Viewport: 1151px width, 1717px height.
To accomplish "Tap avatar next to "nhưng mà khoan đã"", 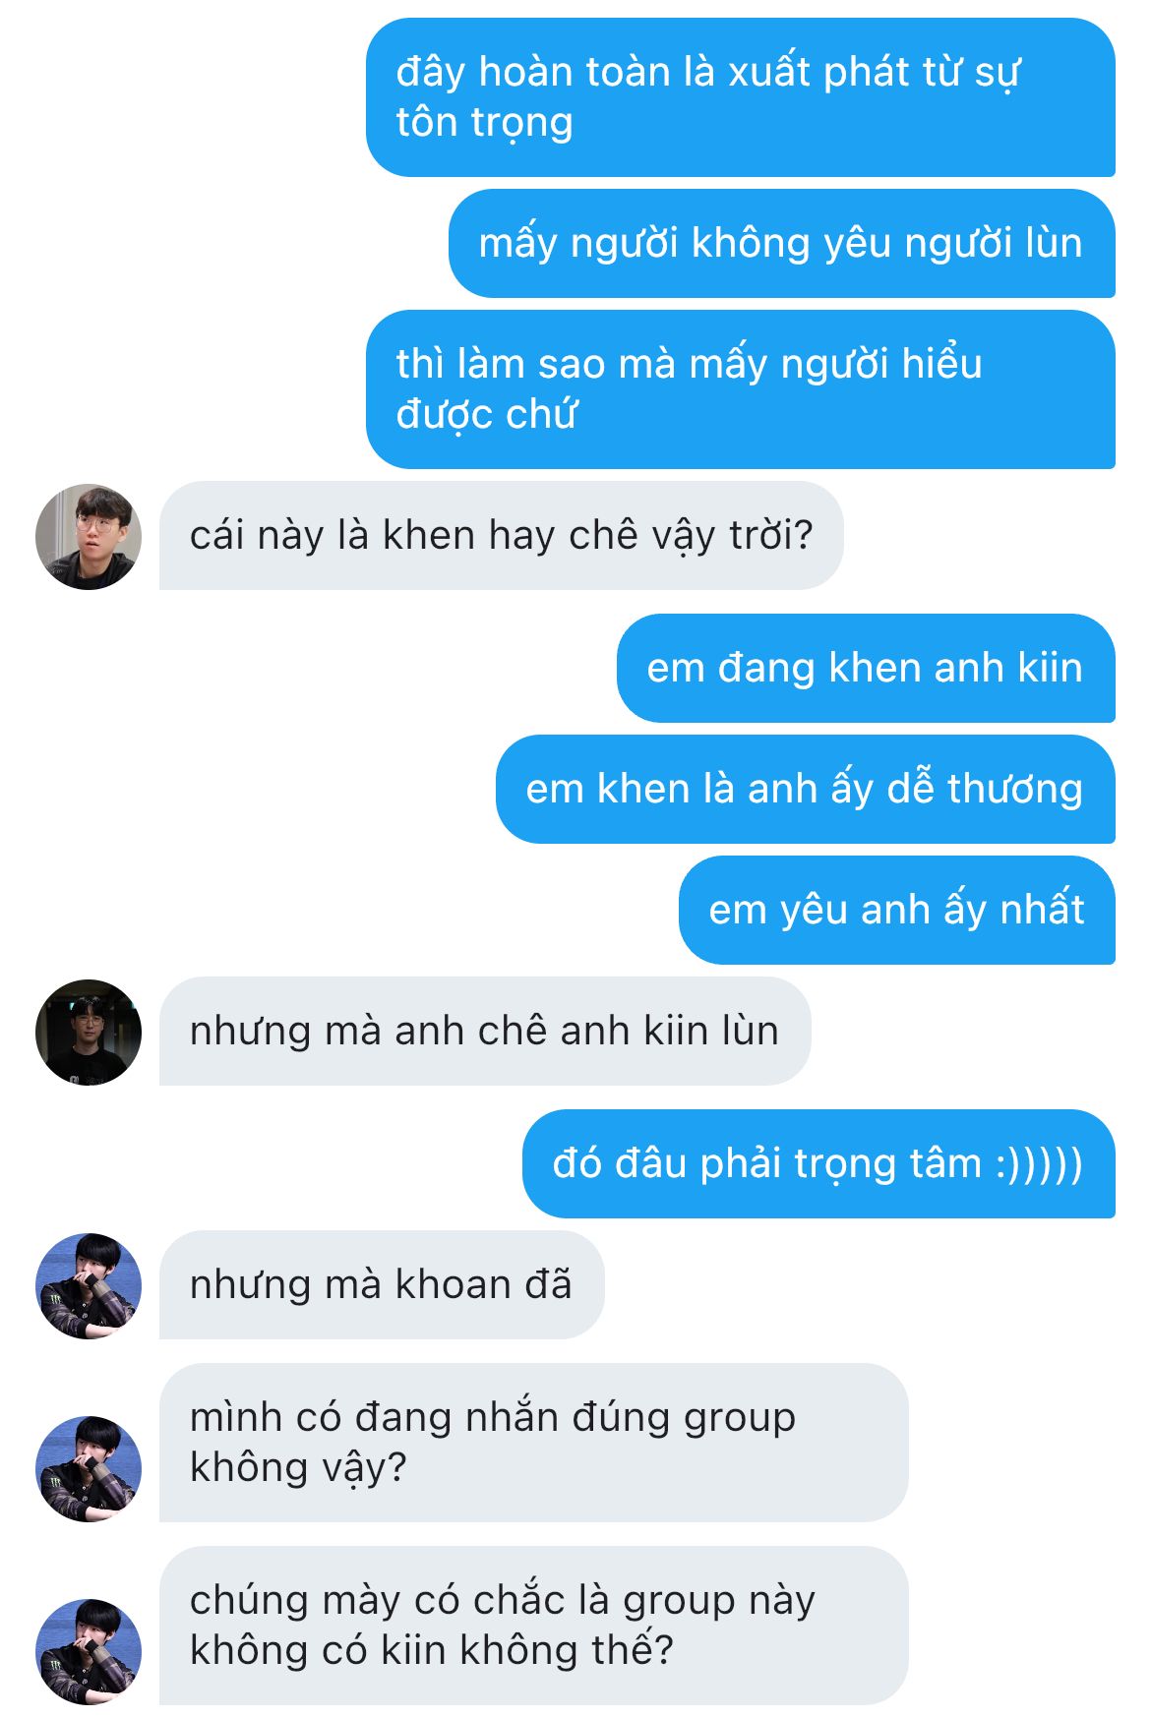I will tap(89, 1286).
